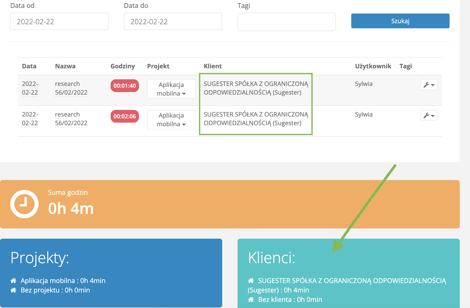Click SUGESTER SPÓŁKA client total in Klienci panel
Image resolution: width=470 pixels, height=308 pixels.
point(347,285)
